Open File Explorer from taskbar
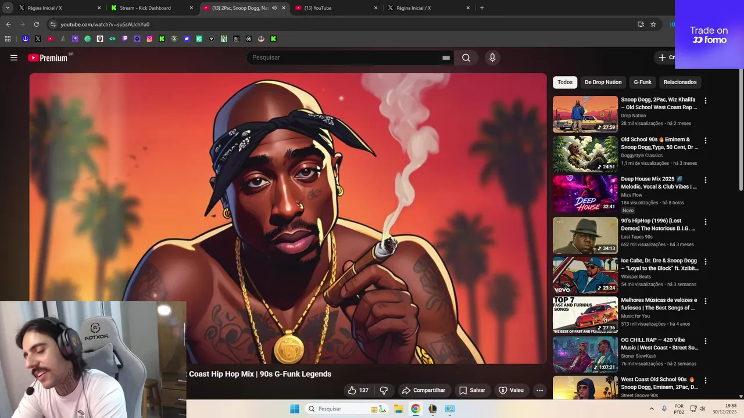This screenshot has height=418, width=744. click(x=399, y=409)
